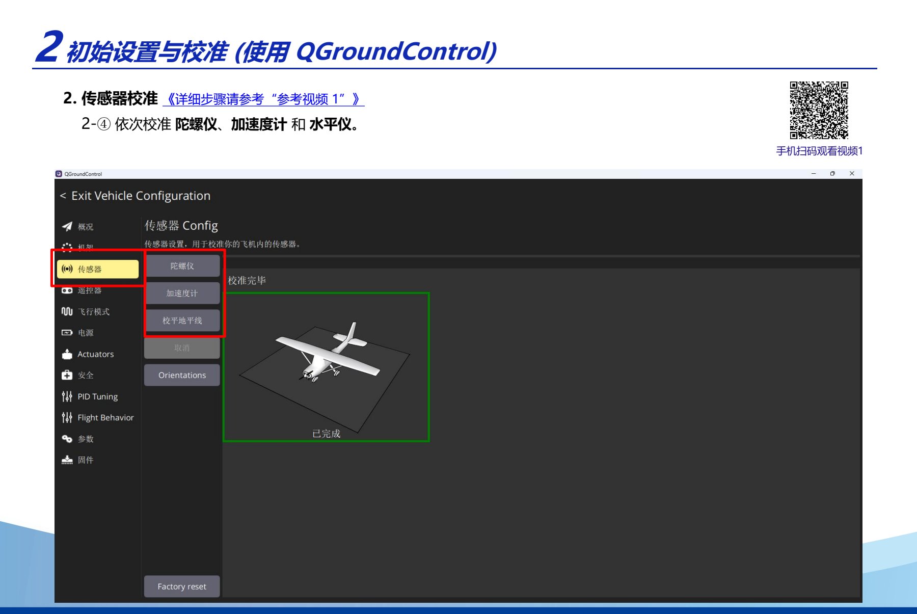Click the QGroundControl app icon in title bar

click(59, 174)
